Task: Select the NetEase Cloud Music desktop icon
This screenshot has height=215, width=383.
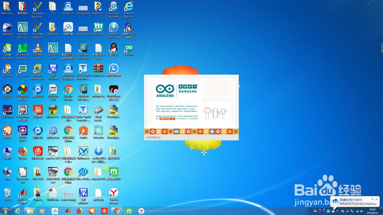Action: [x=38, y=154]
